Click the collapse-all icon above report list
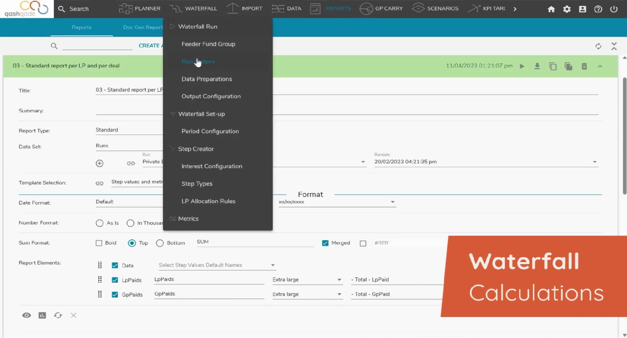Viewport: 627px width, 338px height. coord(614,46)
